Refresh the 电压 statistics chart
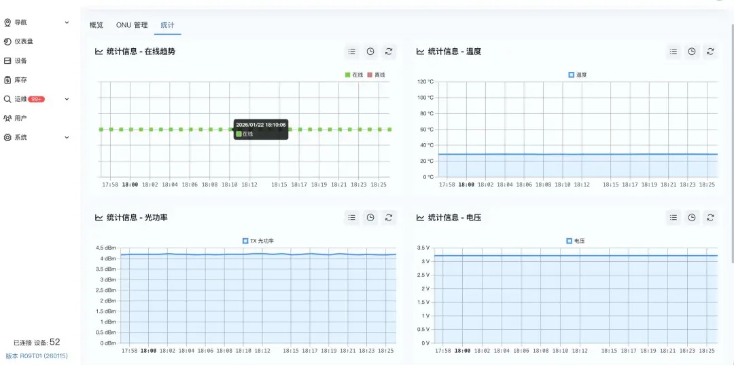734x365 pixels. pos(710,217)
